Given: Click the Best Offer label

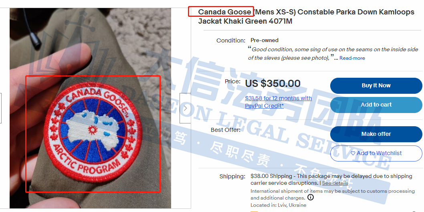Looking at the screenshot, I should (x=226, y=130).
